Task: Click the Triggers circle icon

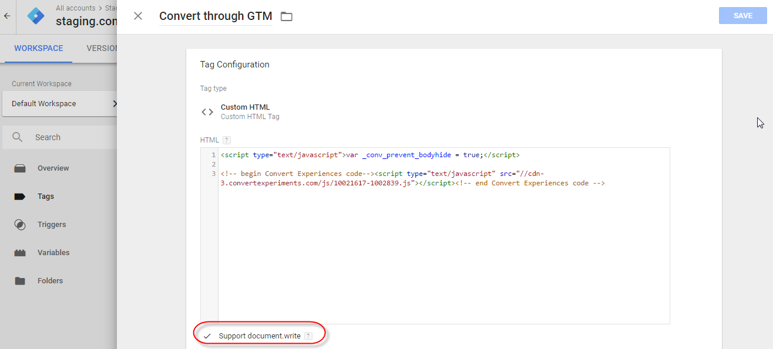Action: (20, 225)
